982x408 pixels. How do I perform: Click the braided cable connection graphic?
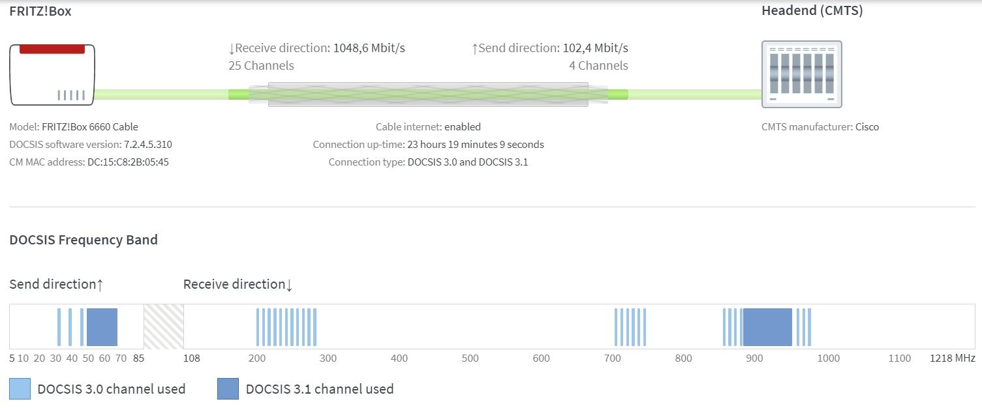428,95
